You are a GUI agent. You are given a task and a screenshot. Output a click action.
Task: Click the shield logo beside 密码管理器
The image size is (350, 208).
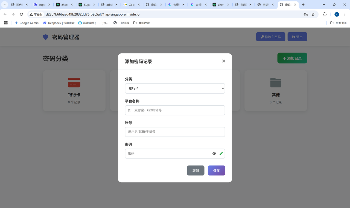click(x=46, y=37)
